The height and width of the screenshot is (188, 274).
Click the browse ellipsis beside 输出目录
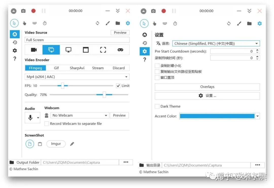(258, 165)
